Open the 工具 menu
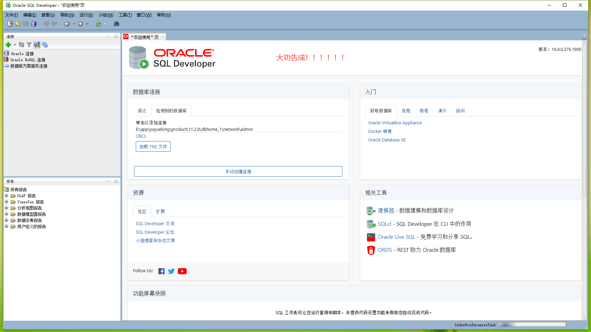 pos(124,15)
